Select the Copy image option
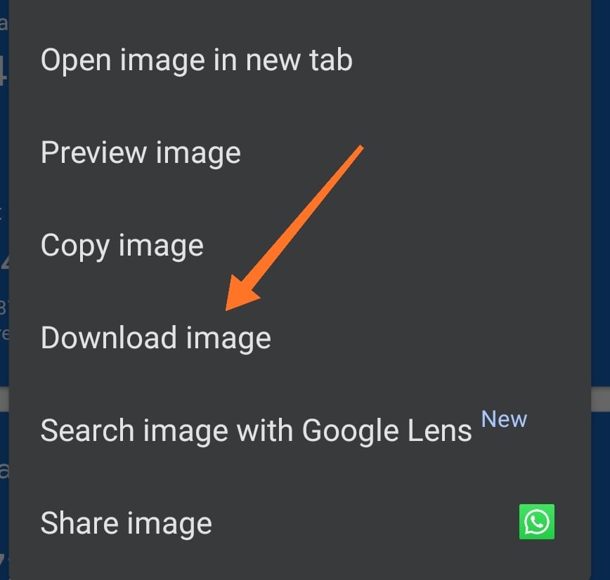 (x=300, y=245)
